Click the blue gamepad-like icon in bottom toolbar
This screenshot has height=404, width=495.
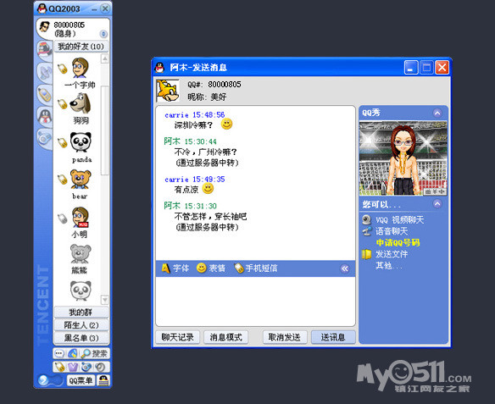(86, 367)
